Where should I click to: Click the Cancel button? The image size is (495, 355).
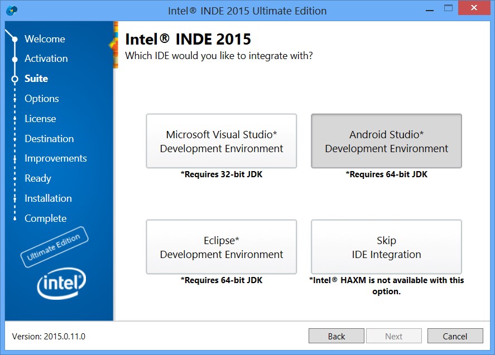point(455,336)
